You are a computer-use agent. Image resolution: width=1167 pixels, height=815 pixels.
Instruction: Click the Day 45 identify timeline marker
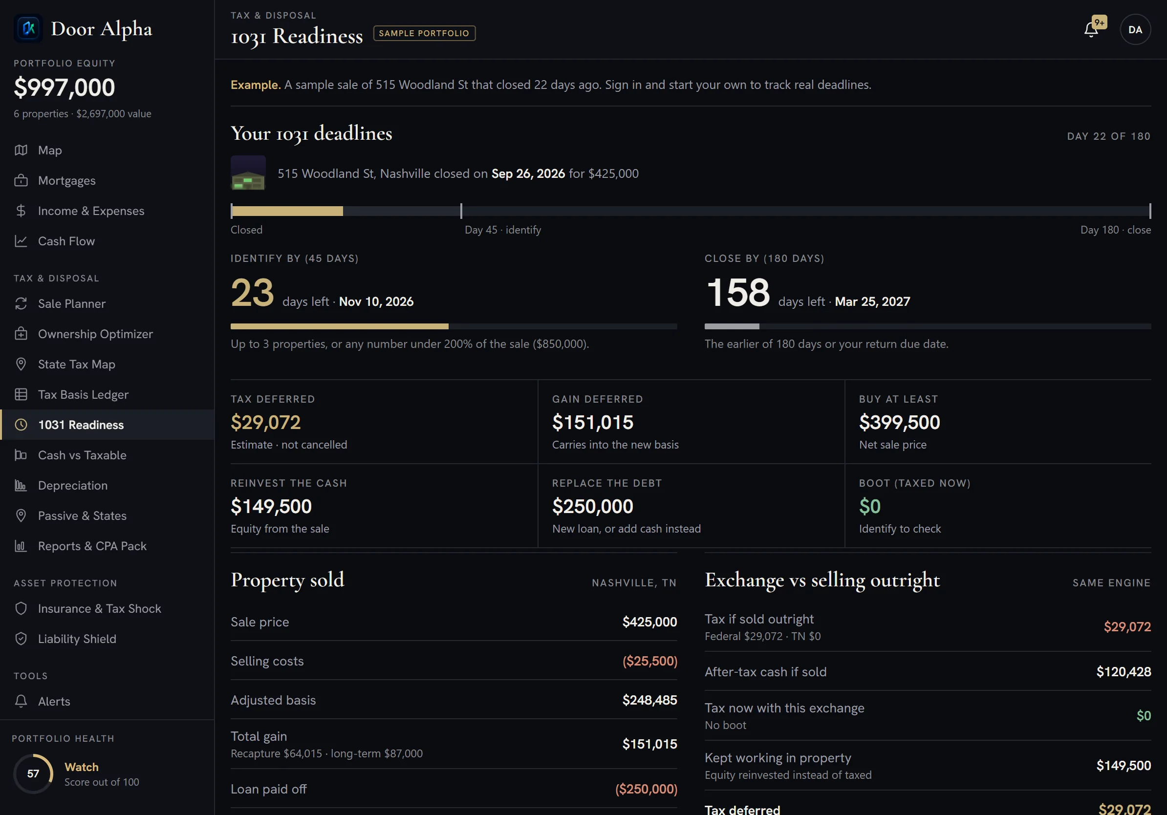[x=461, y=211]
